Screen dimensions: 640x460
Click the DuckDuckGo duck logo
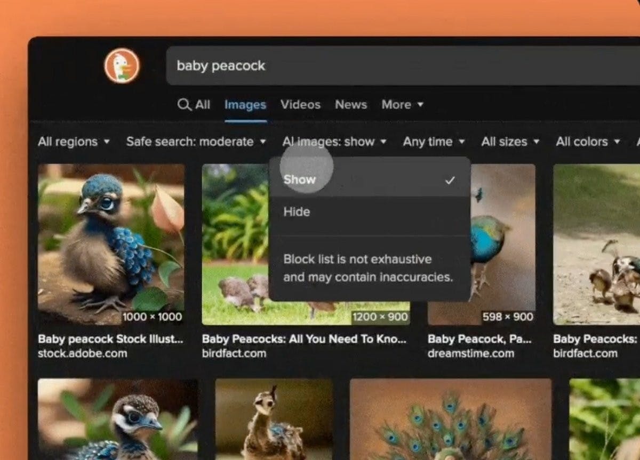click(122, 65)
